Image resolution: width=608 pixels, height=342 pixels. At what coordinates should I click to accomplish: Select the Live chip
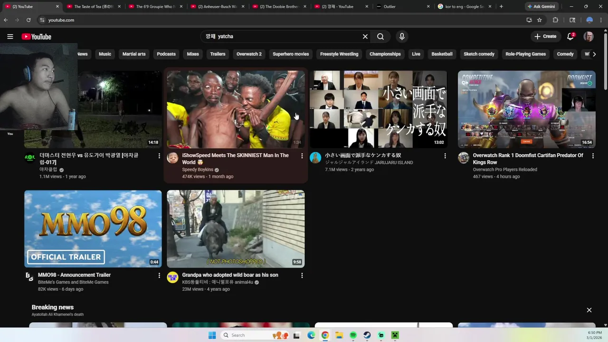pyautogui.click(x=416, y=54)
